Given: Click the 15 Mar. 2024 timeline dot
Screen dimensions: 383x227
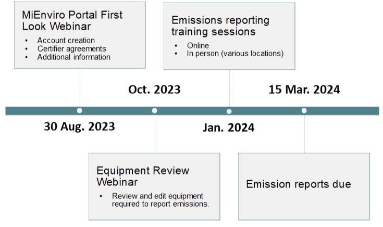Looking at the screenshot, I should [x=304, y=110].
